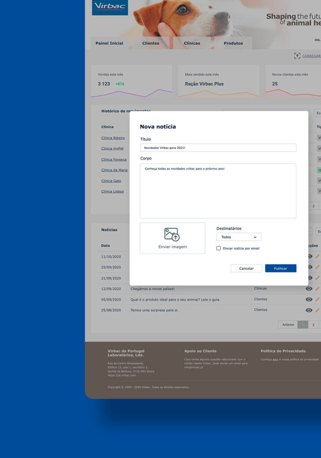
Task: Click the Data column header
Action: (106, 246)
